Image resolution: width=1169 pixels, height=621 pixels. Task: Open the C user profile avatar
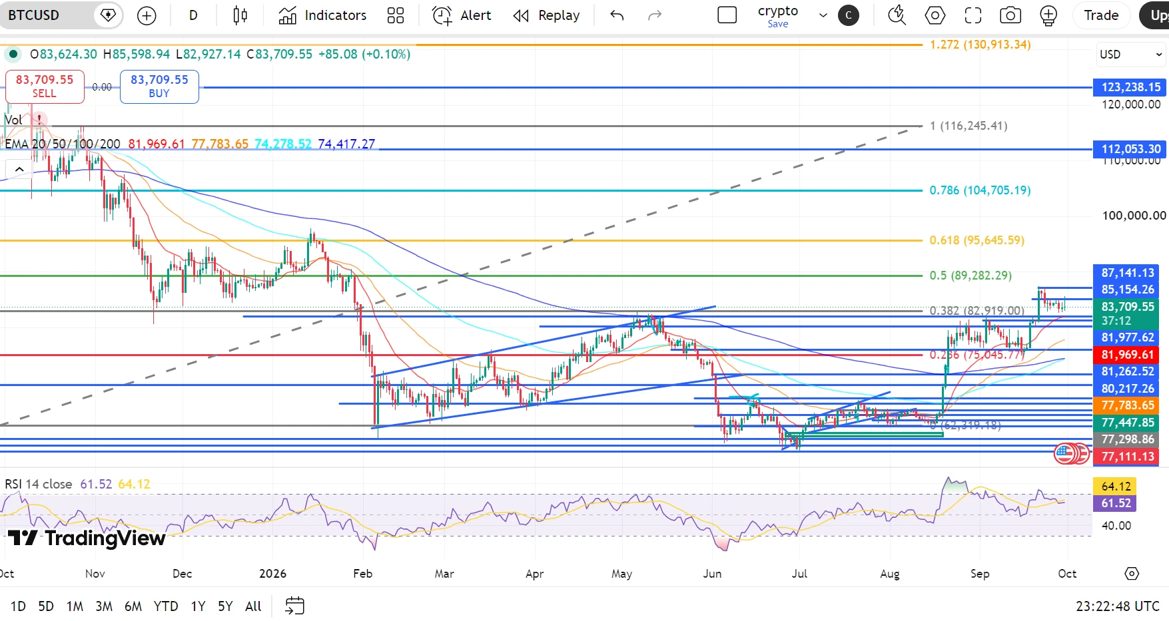tap(849, 15)
